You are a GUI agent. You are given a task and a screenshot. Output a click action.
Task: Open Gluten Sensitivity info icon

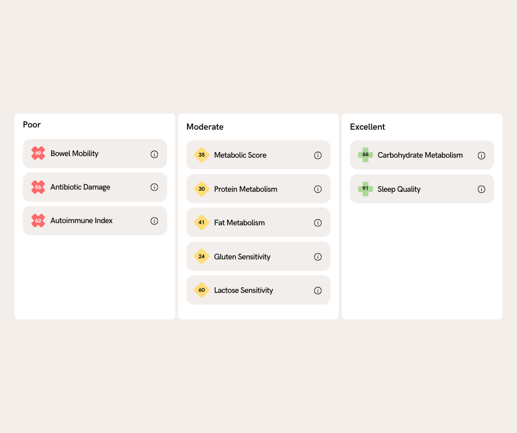(318, 257)
